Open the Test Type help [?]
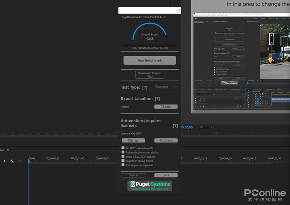The image size is (290, 205). 145,87
